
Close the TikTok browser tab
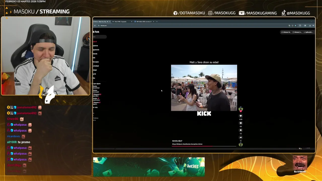[x=110, y=22]
